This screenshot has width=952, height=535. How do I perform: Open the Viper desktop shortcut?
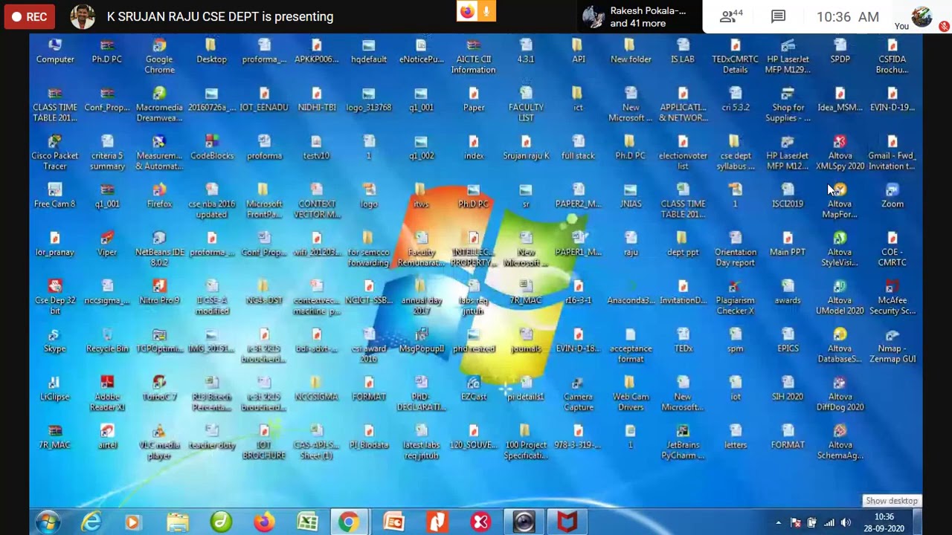(x=107, y=244)
